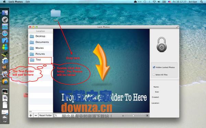The width and height of the screenshot is (206, 128).
Task: Click the Size: info label
Action: point(157,92)
